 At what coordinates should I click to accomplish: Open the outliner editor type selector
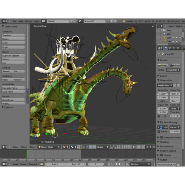pyautogui.click(x=160, y=26)
